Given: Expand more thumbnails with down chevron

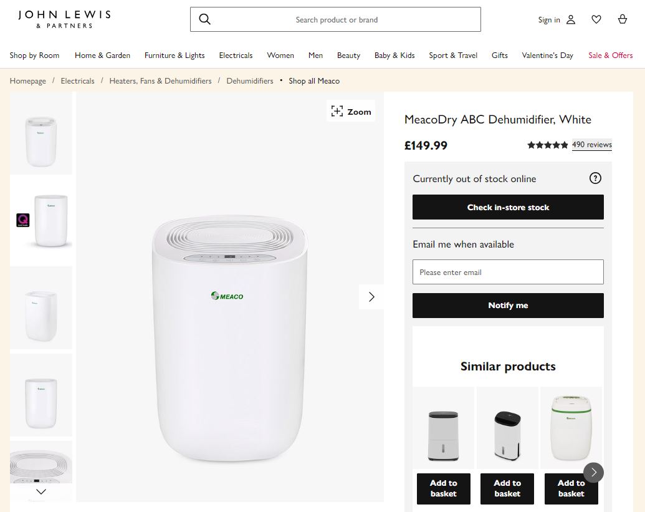Looking at the screenshot, I should 41,491.
